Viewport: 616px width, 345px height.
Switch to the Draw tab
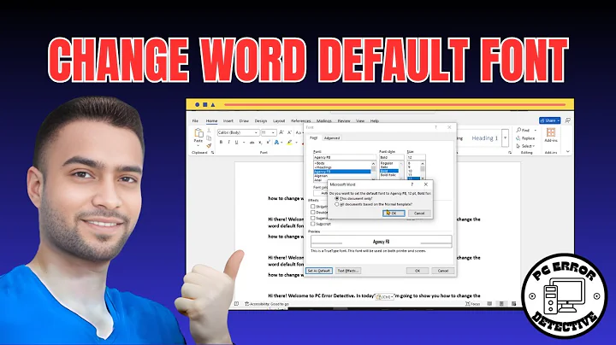click(244, 120)
